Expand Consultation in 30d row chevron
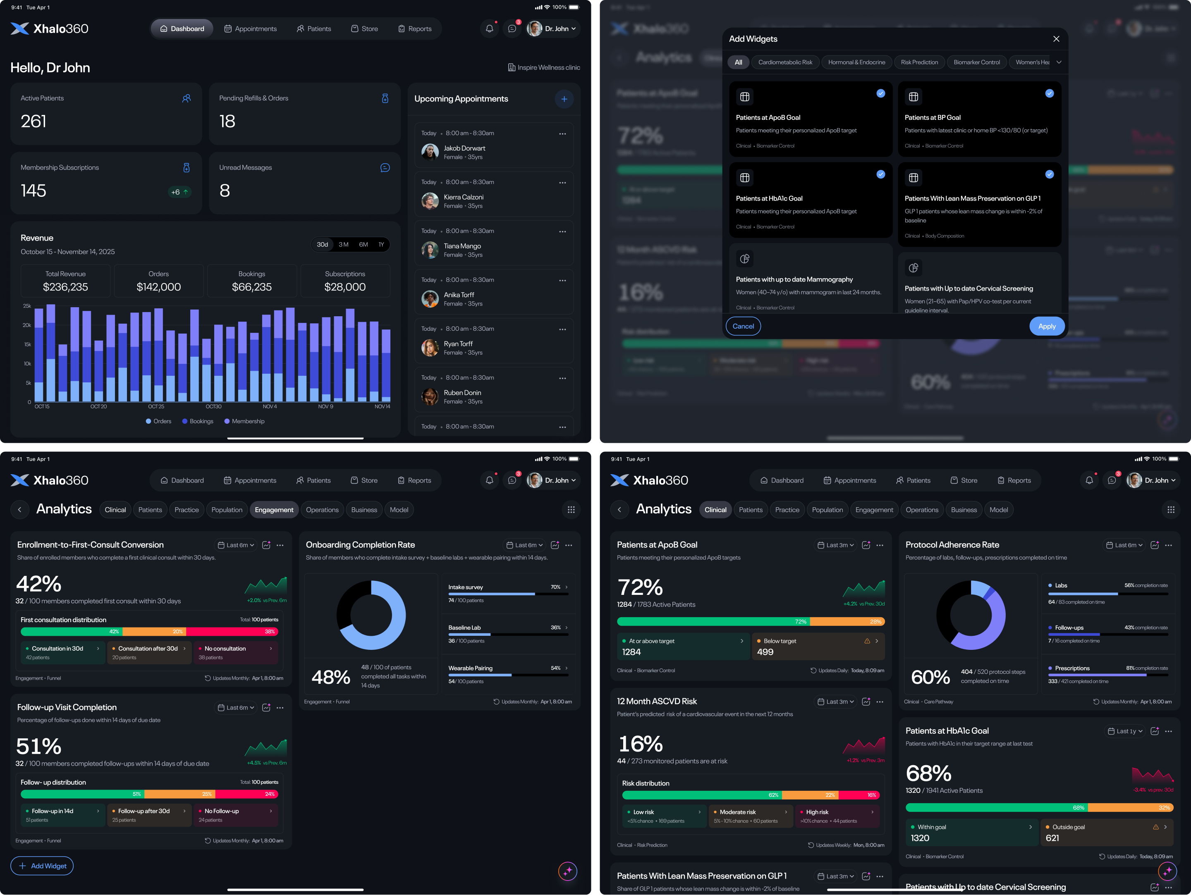This screenshot has width=1191, height=895. click(x=98, y=649)
